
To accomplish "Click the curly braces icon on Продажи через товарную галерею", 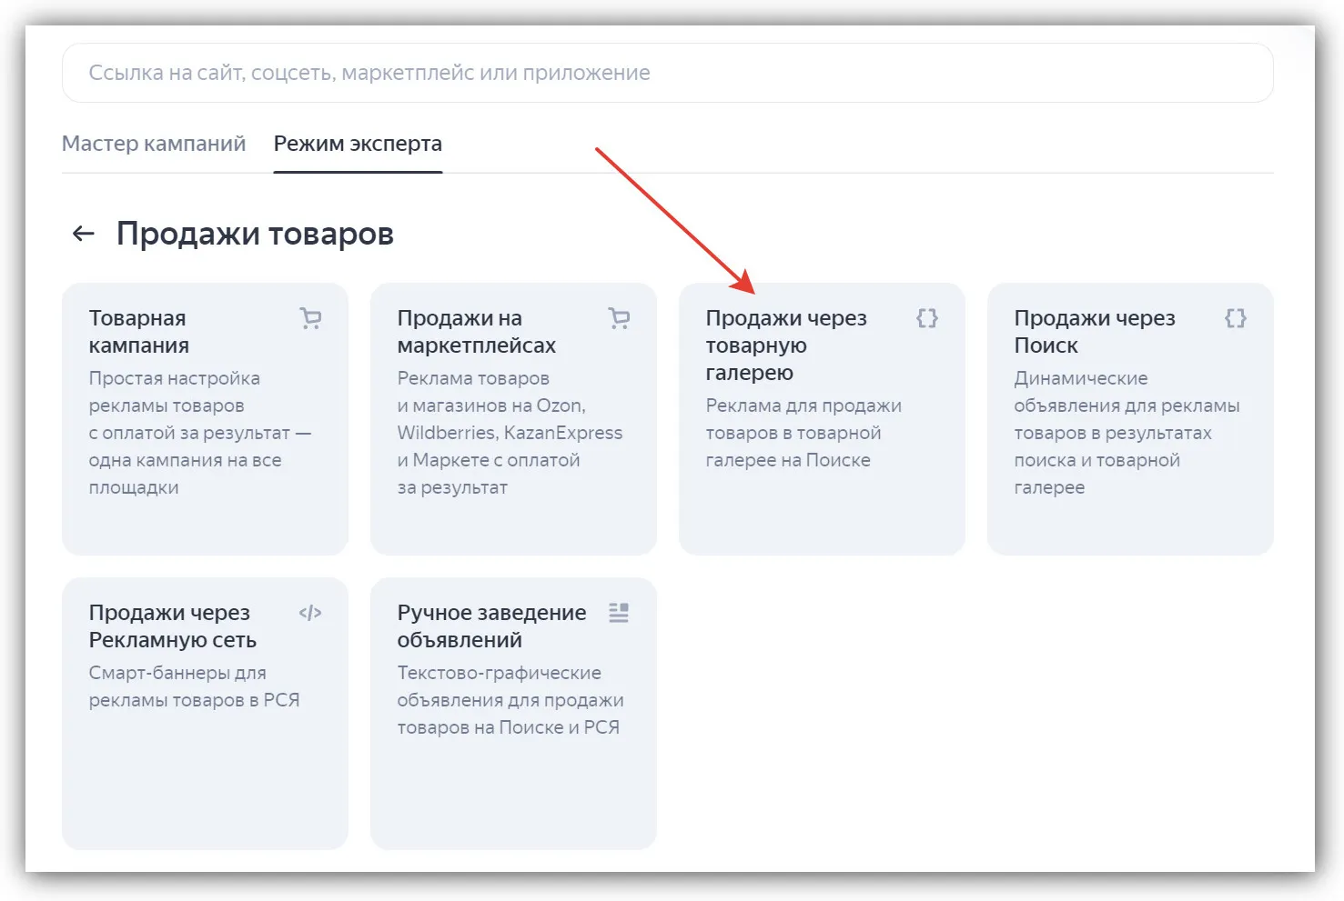I will [x=927, y=318].
